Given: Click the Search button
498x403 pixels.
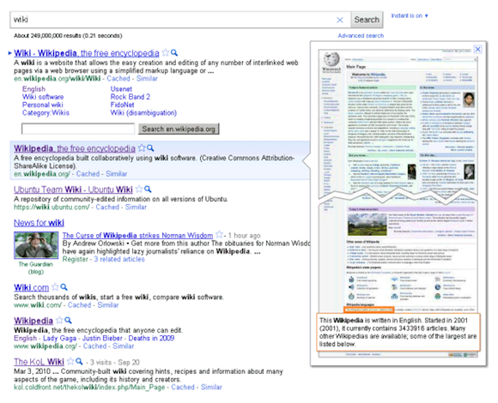Looking at the screenshot, I should click(x=367, y=20).
